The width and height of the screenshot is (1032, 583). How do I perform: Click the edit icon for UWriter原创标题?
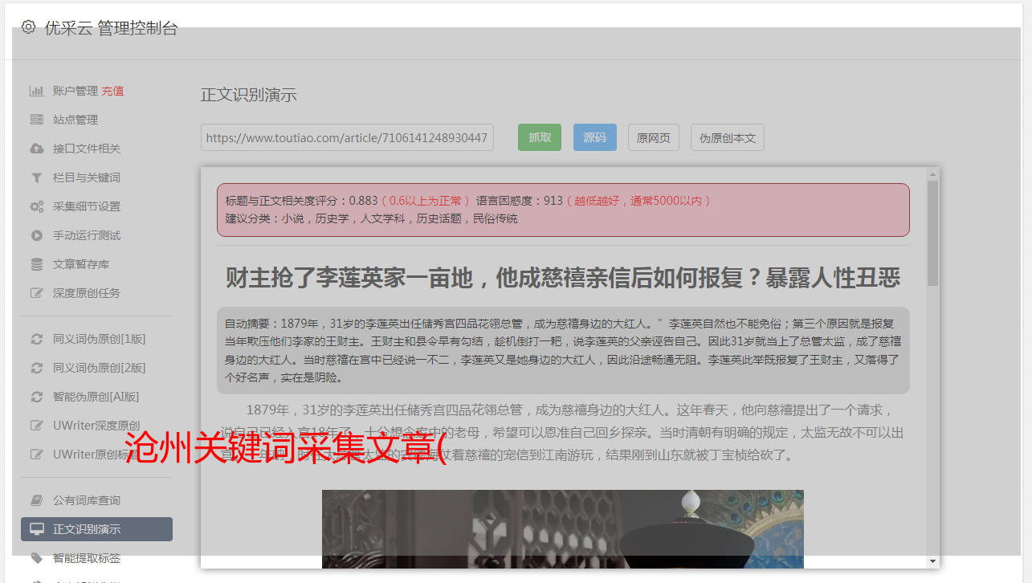(37, 455)
